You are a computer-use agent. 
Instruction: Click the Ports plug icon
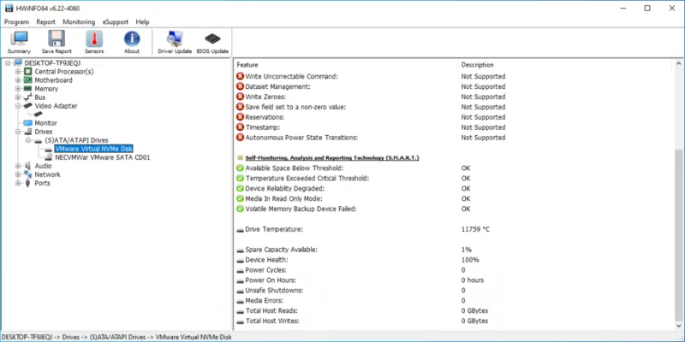pyautogui.click(x=28, y=183)
